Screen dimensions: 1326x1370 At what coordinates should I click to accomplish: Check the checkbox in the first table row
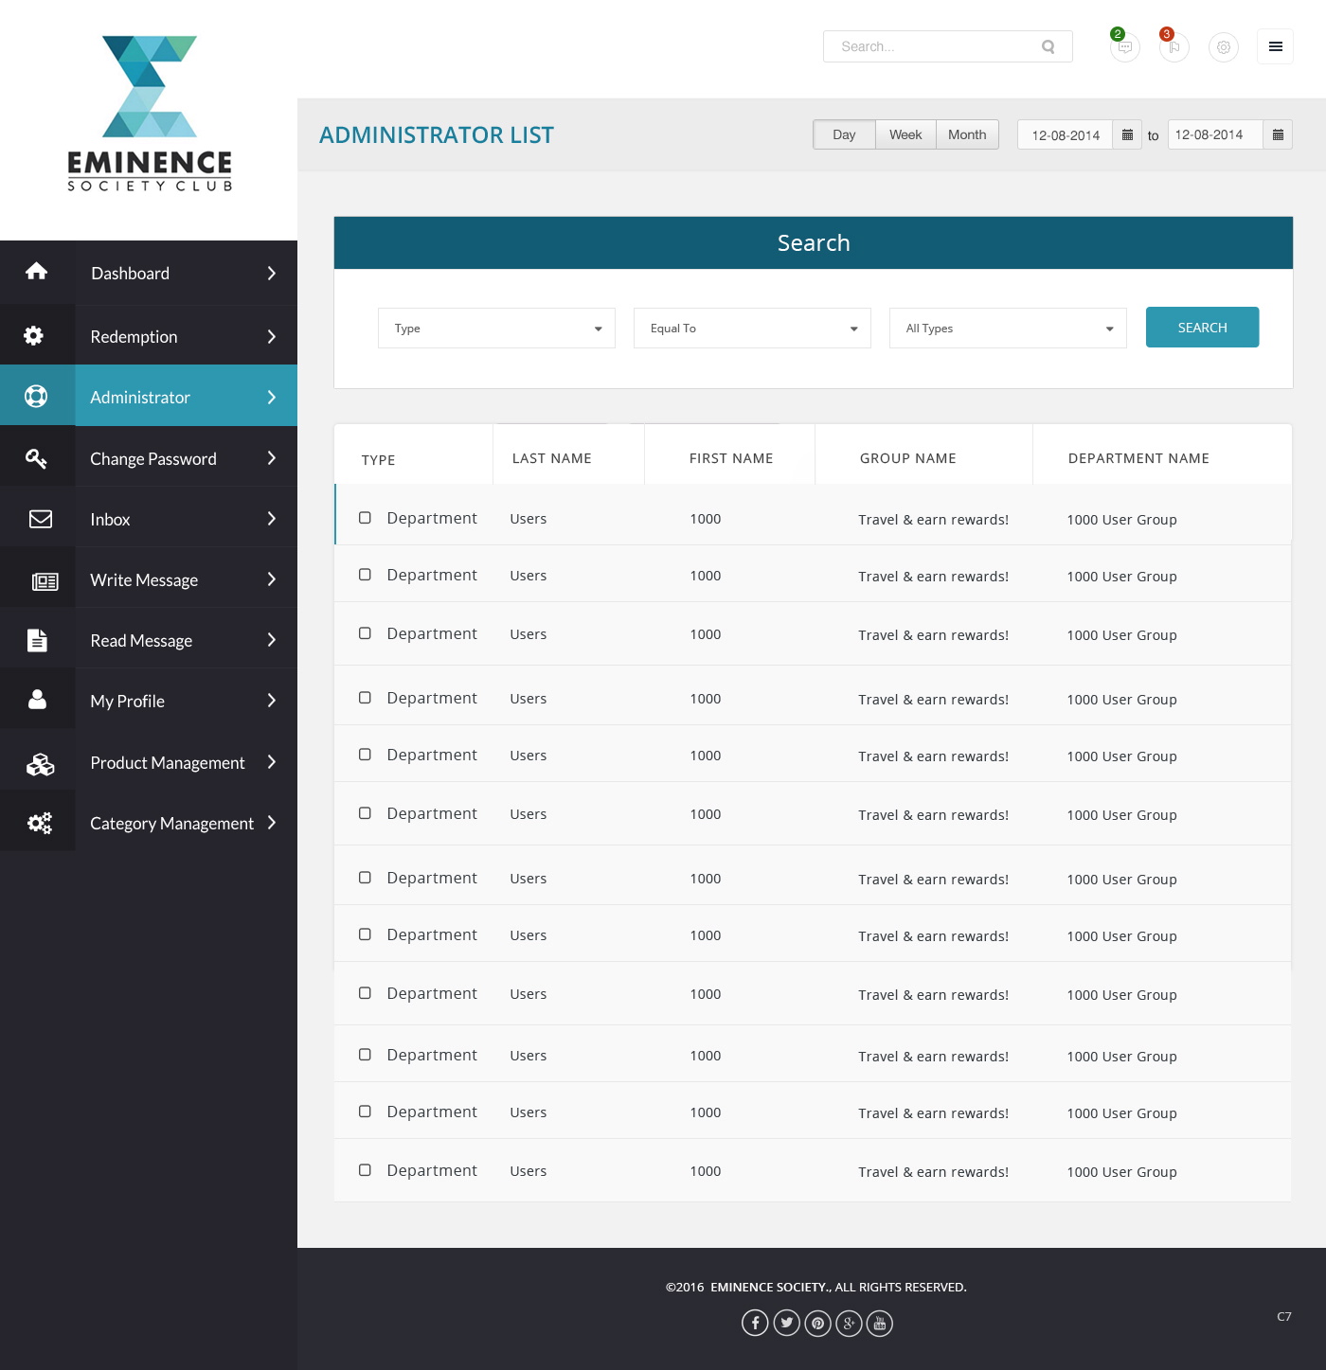click(x=365, y=517)
